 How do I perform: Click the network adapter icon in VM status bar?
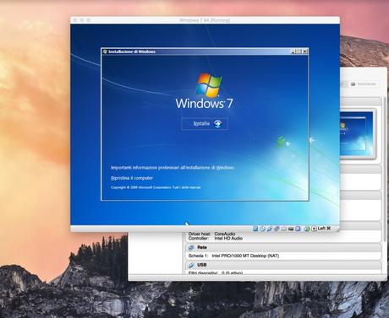pyautogui.click(x=277, y=229)
